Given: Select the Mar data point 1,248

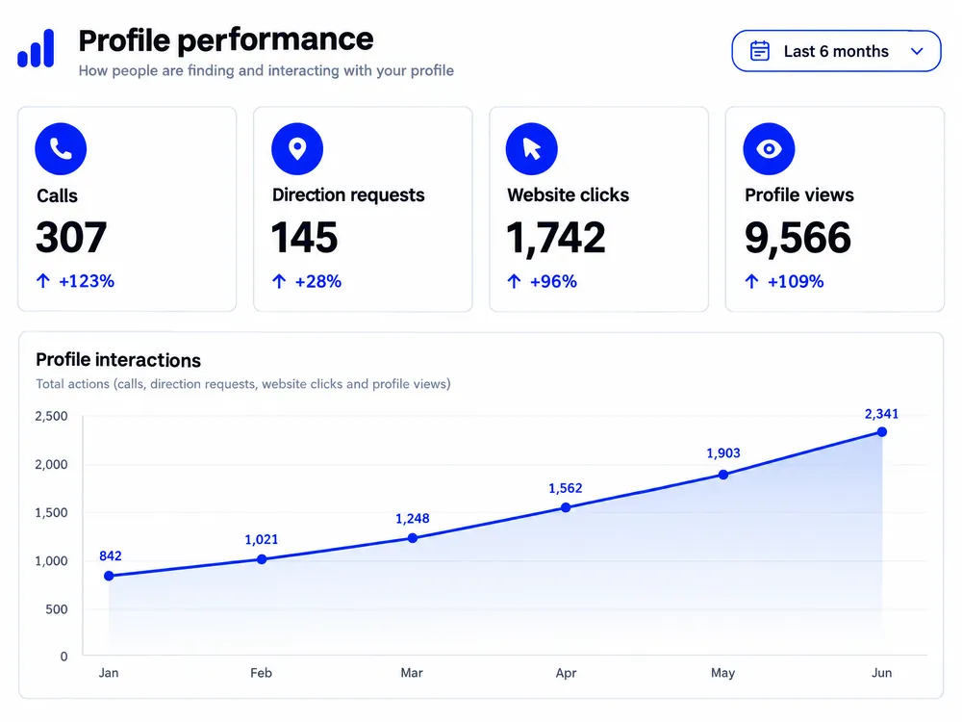Looking at the screenshot, I should click(413, 538).
